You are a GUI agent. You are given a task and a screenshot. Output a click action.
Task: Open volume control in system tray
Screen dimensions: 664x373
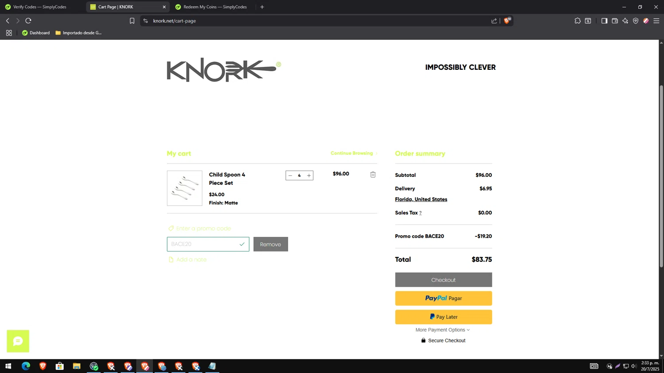(x=634, y=366)
